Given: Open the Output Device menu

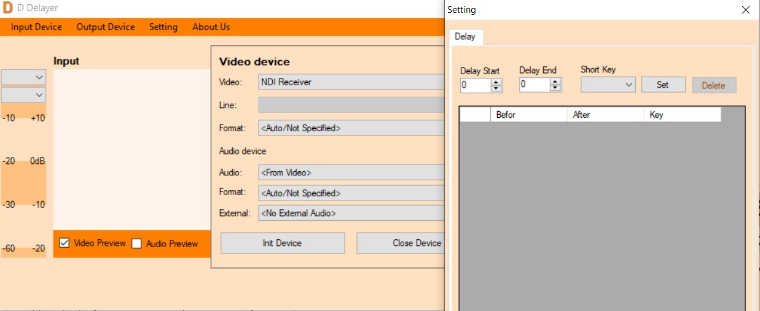Looking at the screenshot, I should [x=106, y=27].
